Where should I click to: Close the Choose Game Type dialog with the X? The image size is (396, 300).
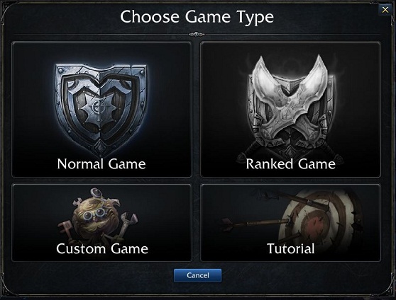click(x=385, y=10)
